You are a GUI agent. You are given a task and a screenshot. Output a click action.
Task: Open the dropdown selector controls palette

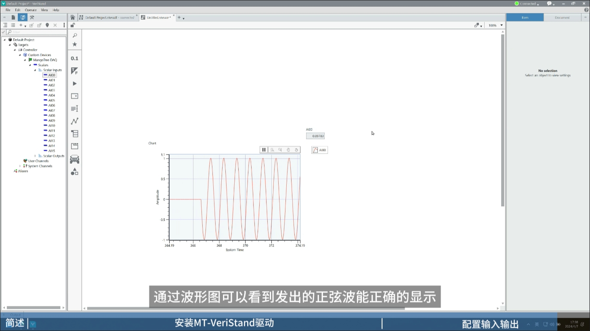[75, 96]
